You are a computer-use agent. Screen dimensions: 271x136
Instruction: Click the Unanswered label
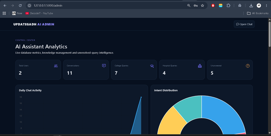click(216, 66)
